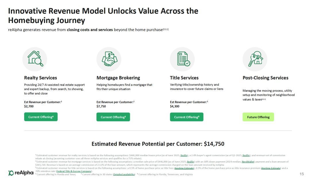Open Anytime Estimate link for title insurance premium
Image resolution: width=316 pixels, height=178 pixels.
(x=271, y=168)
